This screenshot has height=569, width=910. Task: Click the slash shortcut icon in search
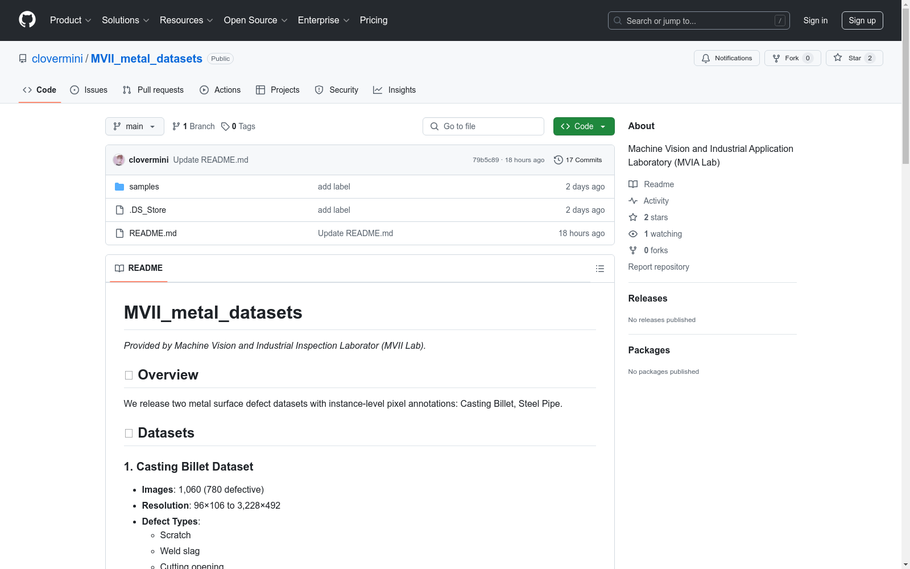click(x=780, y=20)
